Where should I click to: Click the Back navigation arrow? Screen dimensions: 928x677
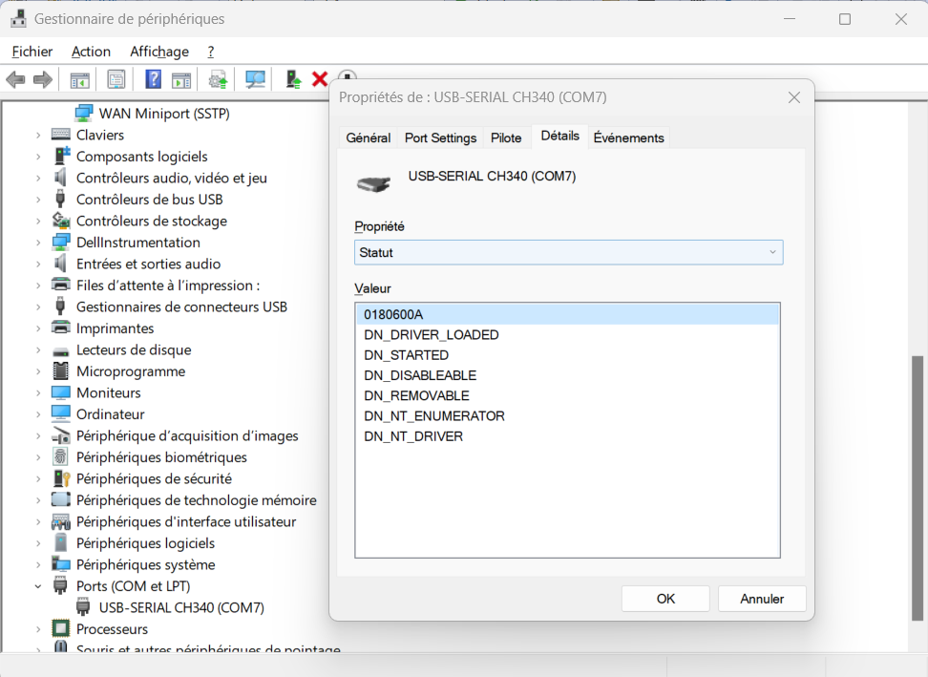coord(15,78)
